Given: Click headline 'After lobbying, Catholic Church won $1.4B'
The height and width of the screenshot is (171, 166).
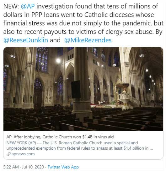Looking at the screenshot, I should click(x=60, y=137).
